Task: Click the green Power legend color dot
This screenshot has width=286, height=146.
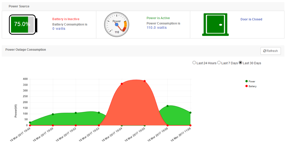Action: (246, 81)
